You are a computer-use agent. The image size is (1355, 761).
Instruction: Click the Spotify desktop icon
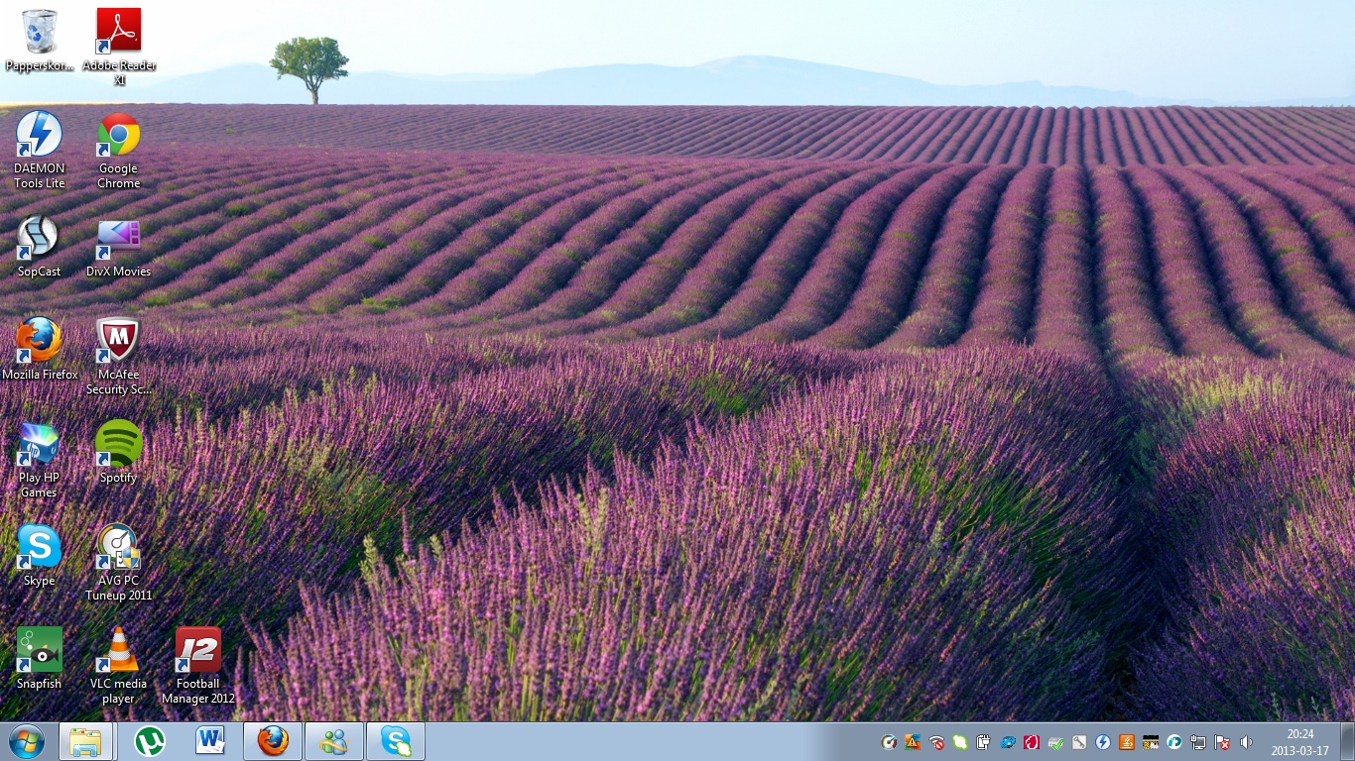coord(118,444)
